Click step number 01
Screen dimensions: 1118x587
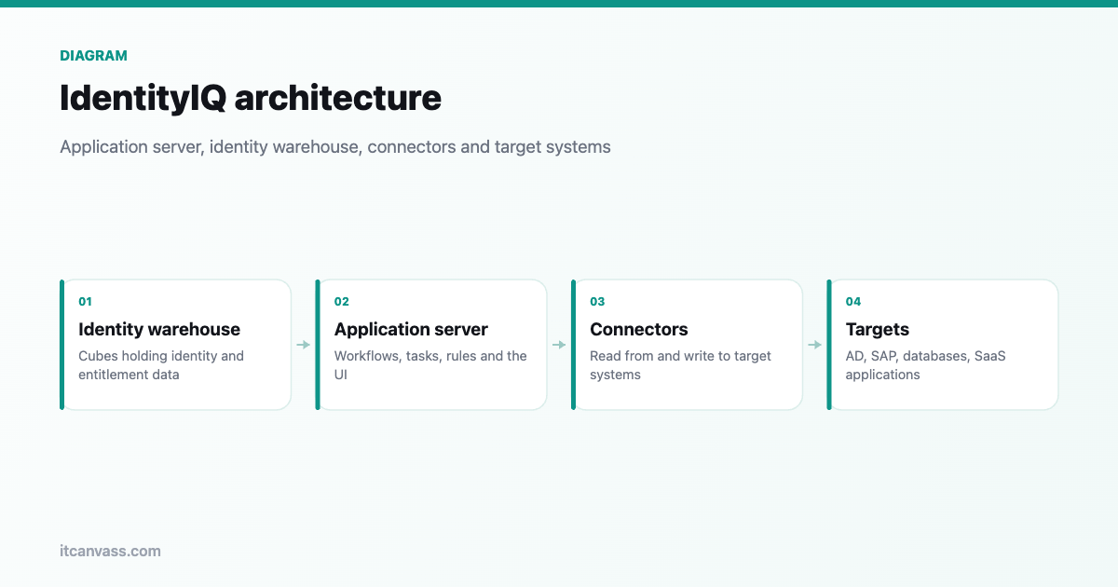(x=85, y=302)
